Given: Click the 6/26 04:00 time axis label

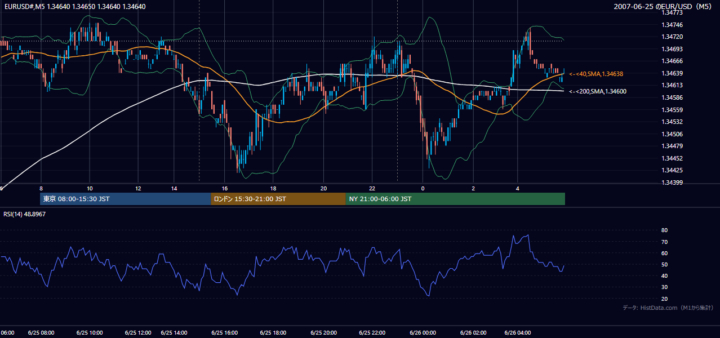Looking at the screenshot, I should 517,333.
